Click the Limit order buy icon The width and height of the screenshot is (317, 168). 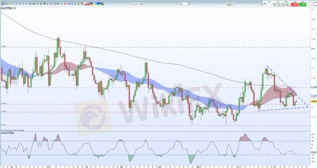pyautogui.click(x=275, y=4)
